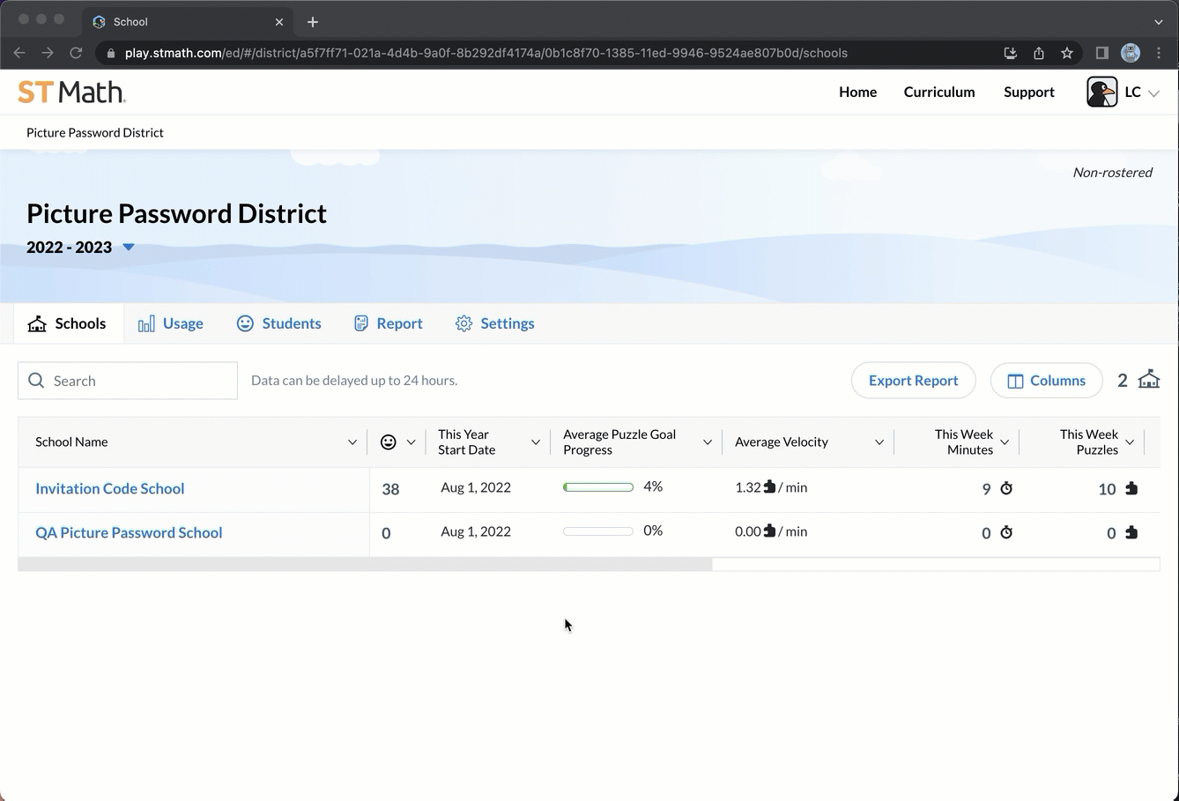The height and width of the screenshot is (801, 1179).
Task: Bookmark this page with the star icon
Action: pyautogui.click(x=1067, y=53)
